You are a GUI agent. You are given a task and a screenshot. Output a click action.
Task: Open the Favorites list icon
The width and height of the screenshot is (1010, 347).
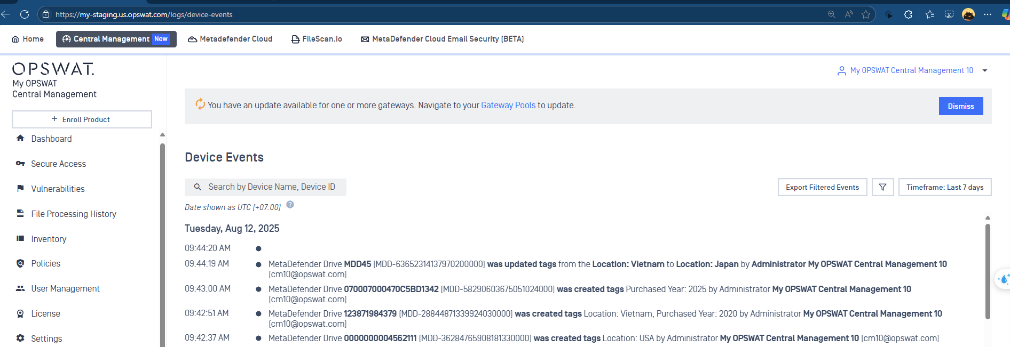coord(930,14)
